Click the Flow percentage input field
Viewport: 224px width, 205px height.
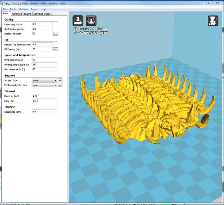coord(45,101)
